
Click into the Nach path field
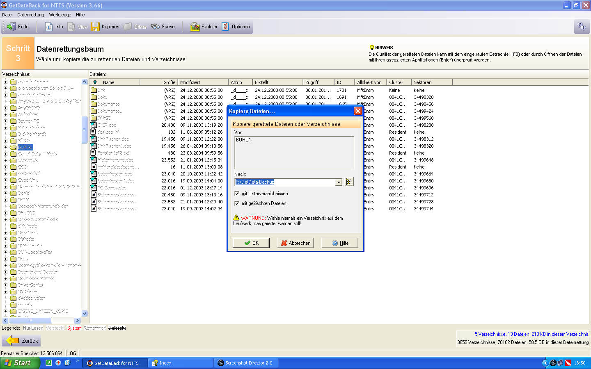[x=285, y=182]
